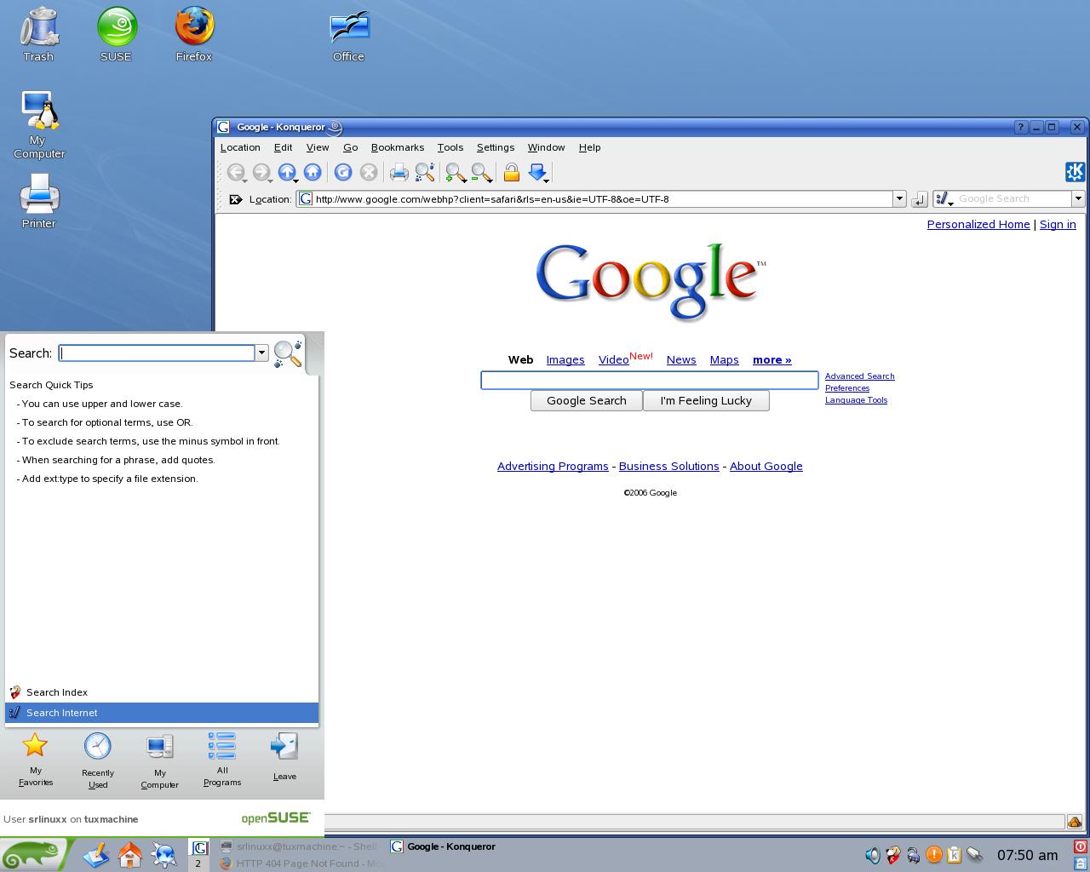This screenshot has height=872, width=1090.
Task: Focus the Google page search field
Action: tap(650, 380)
